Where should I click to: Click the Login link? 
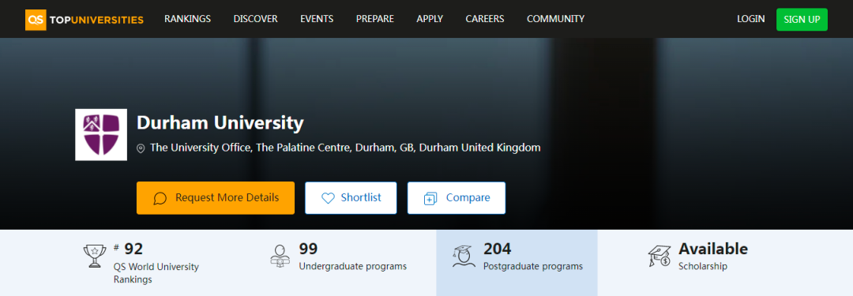click(751, 19)
